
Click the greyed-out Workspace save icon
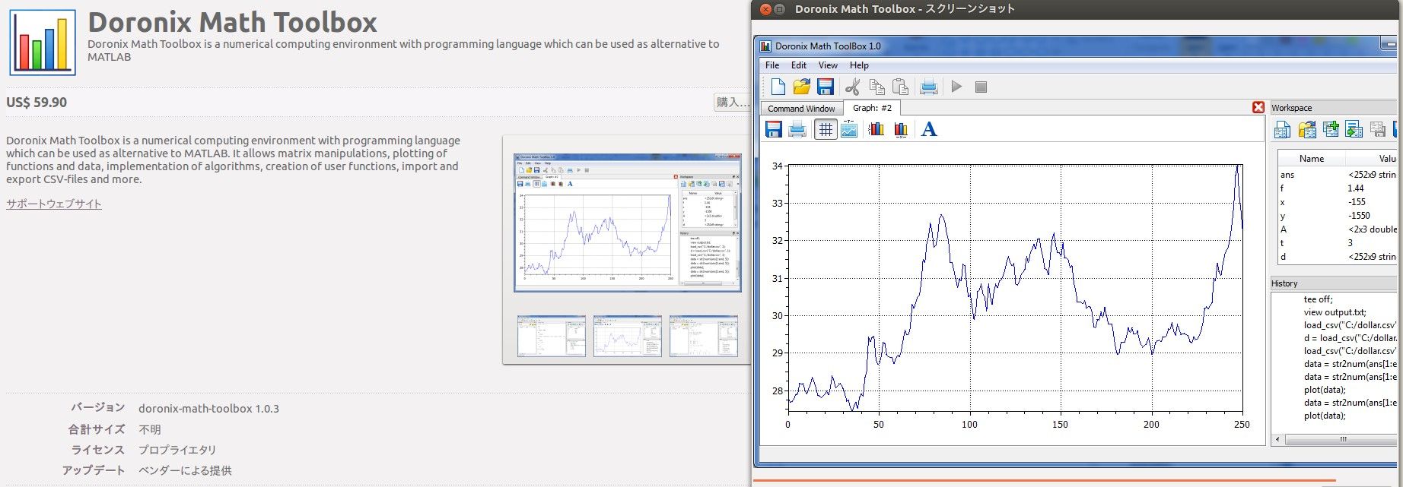(1377, 129)
